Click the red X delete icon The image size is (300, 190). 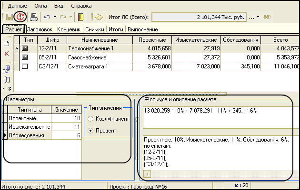[7, 54]
